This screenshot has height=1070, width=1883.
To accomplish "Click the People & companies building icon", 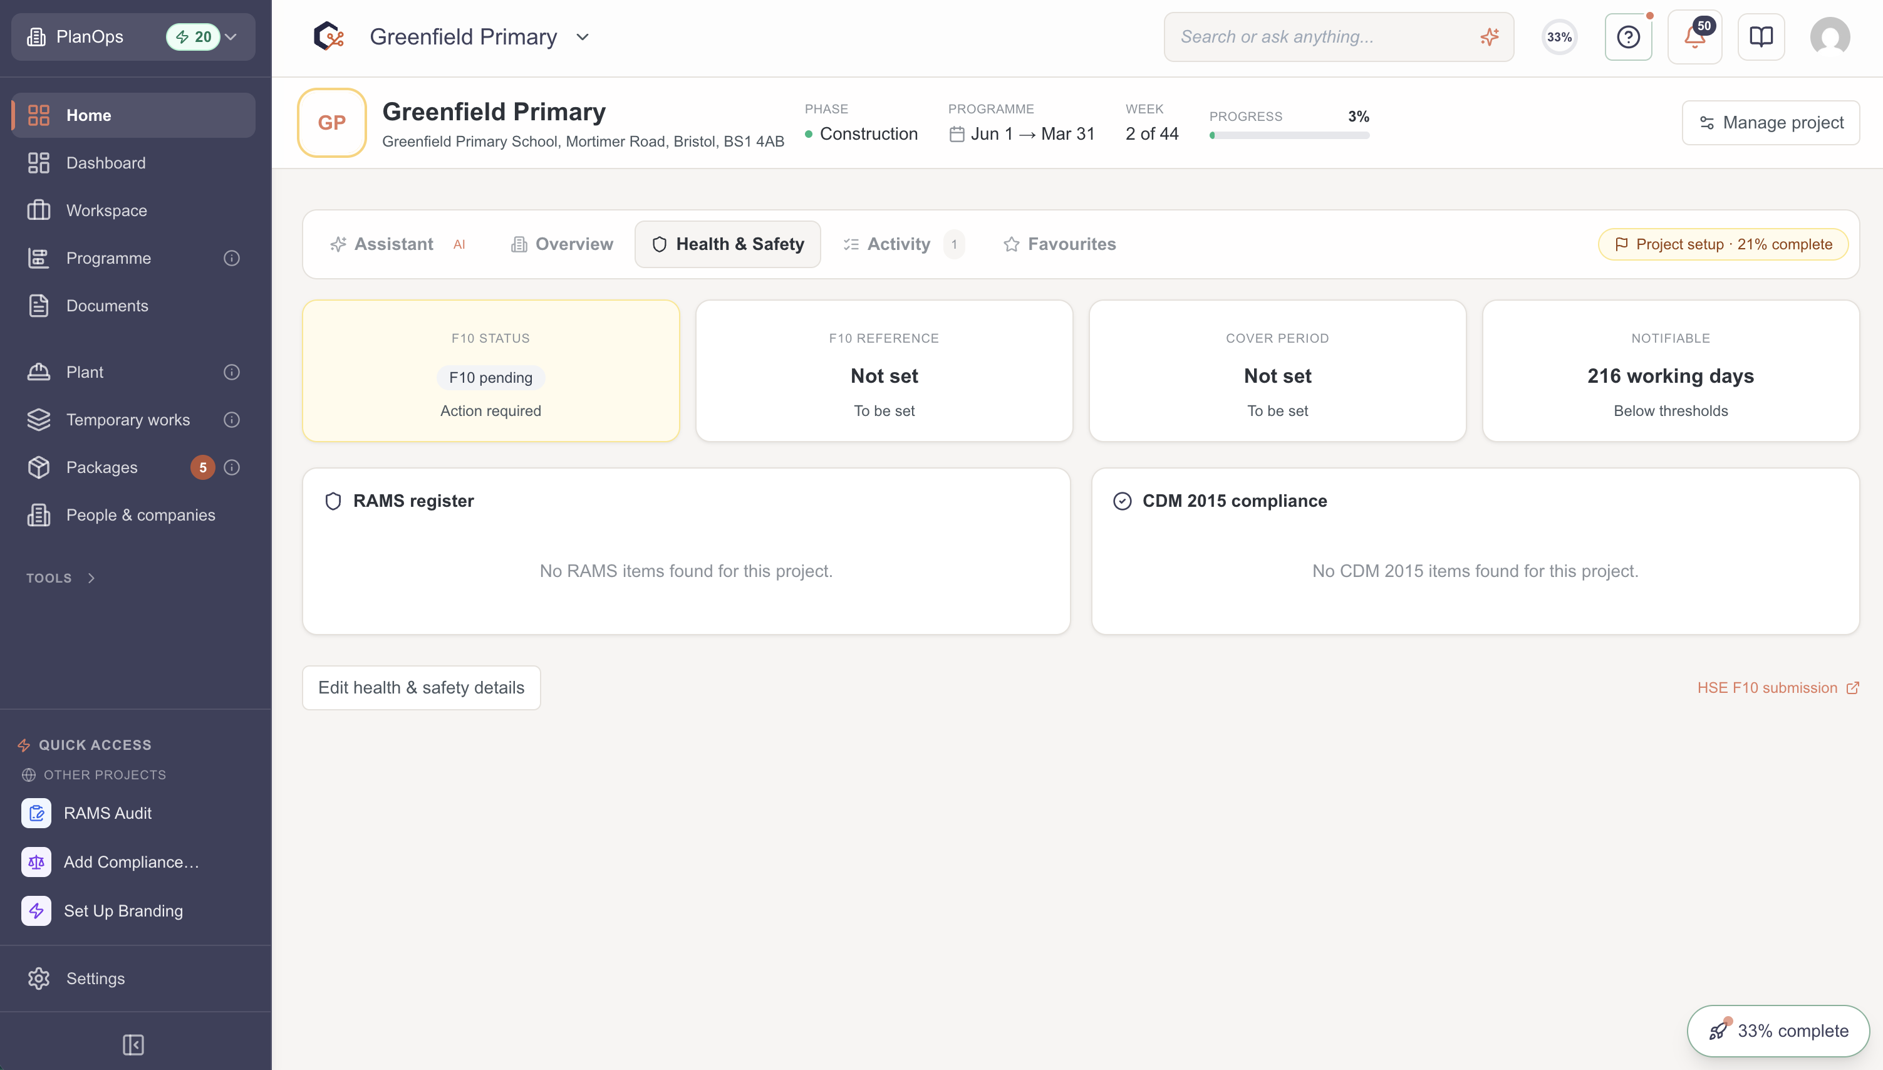I will [x=38, y=515].
